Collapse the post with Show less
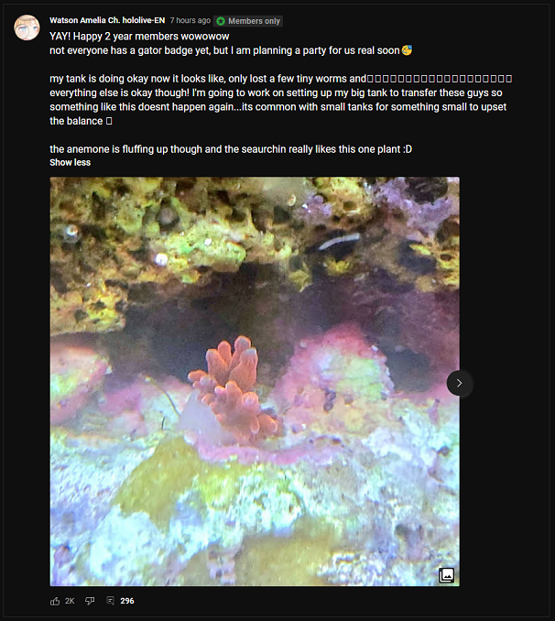The image size is (555, 621). click(71, 162)
